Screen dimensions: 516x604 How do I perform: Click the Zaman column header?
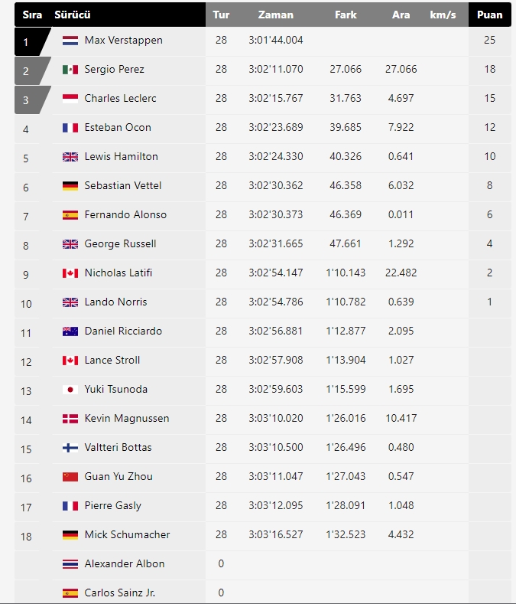(x=275, y=15)
